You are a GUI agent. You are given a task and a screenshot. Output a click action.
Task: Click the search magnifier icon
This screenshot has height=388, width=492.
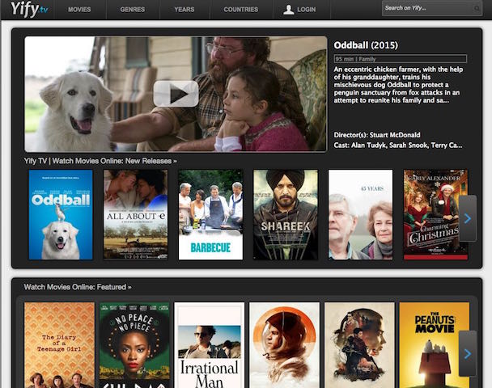(477, 8)
